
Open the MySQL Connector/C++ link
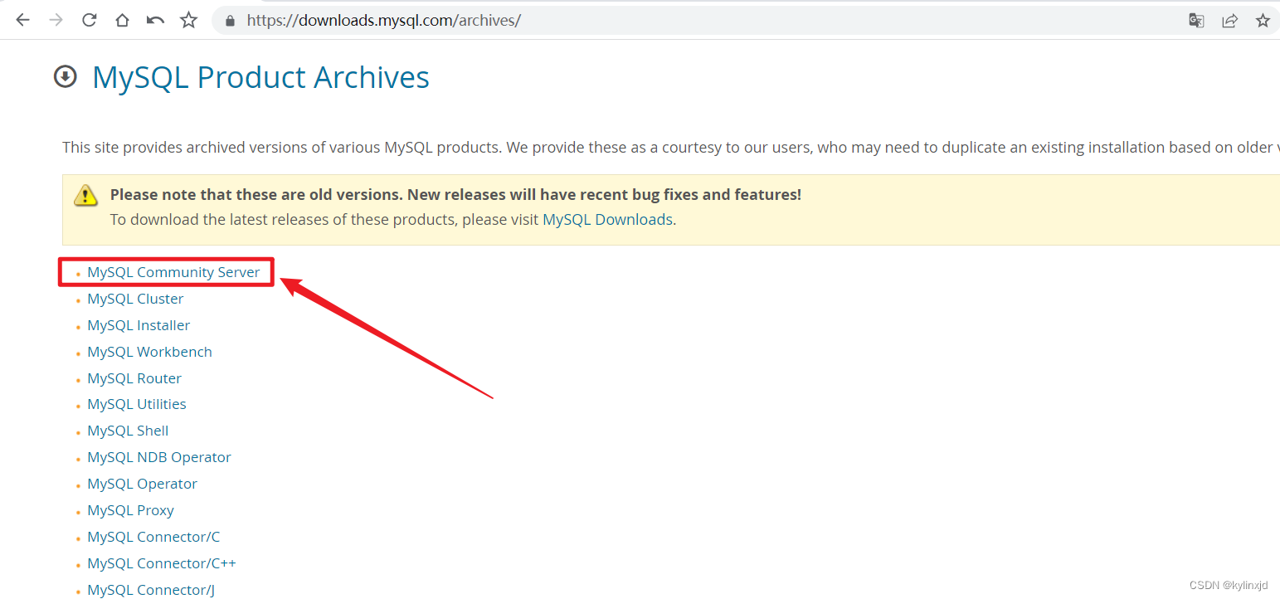tap(162, 563)
